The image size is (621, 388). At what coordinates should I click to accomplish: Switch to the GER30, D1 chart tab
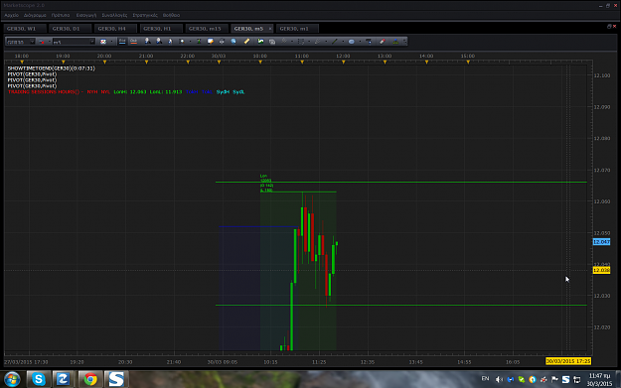70,29
